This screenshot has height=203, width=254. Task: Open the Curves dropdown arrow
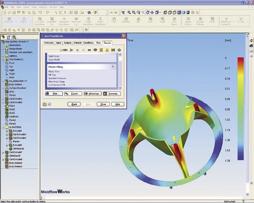(x=248, y=21)
